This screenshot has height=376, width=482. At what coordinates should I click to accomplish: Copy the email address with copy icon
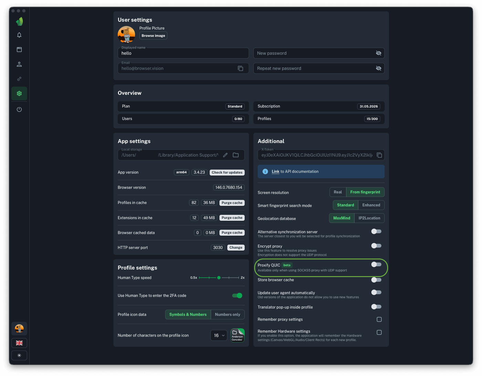[240, 68]
